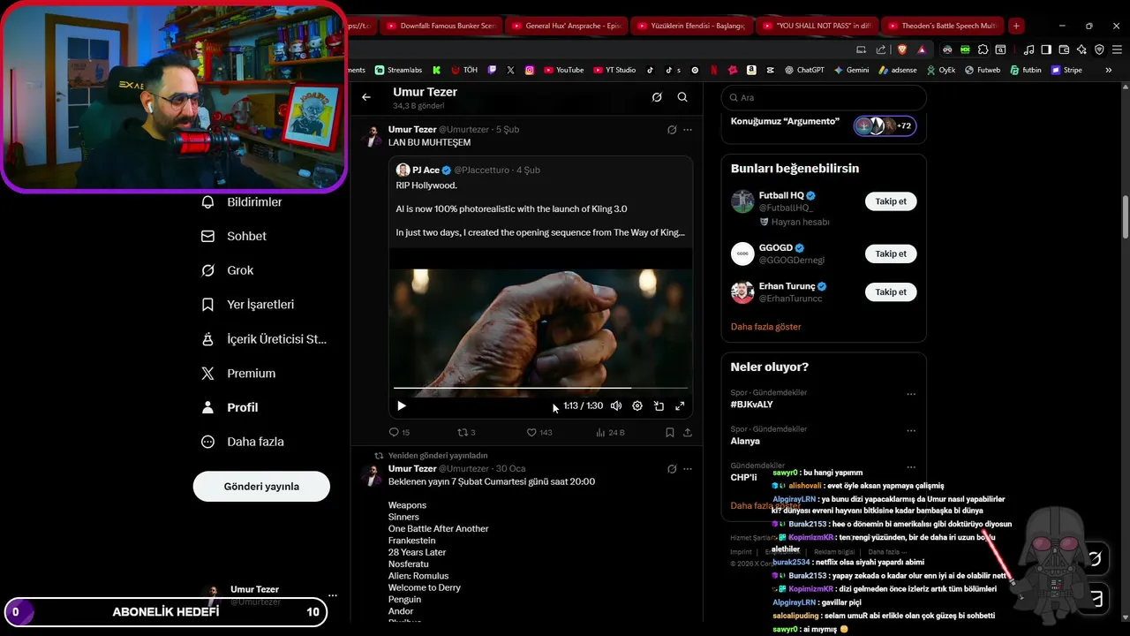Open more options for #BJKvALY trend
1130x636 pixels.
[911, 394]
